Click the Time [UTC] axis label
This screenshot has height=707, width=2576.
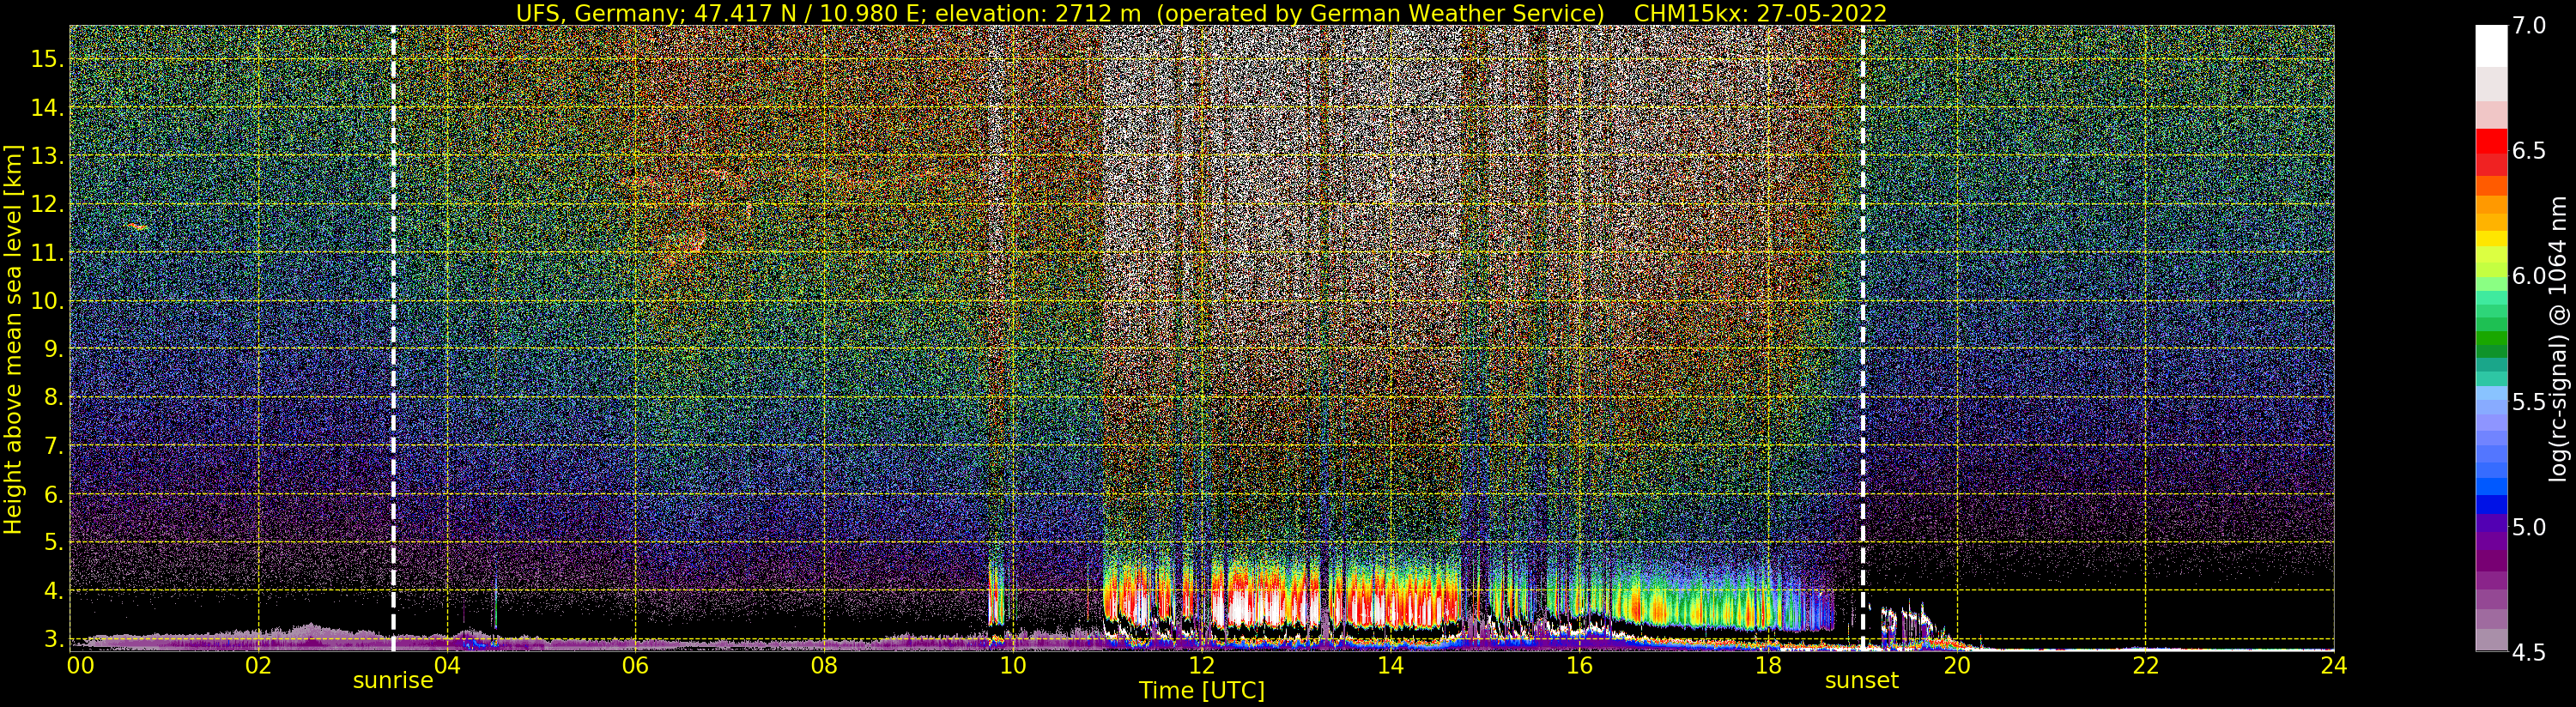[x=1202, y=690]
